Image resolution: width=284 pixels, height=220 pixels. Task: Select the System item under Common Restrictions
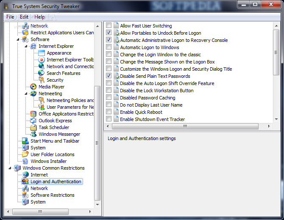(38, 202)
